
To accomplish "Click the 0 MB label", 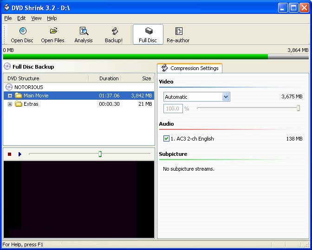I will click(x=8, y=50).
